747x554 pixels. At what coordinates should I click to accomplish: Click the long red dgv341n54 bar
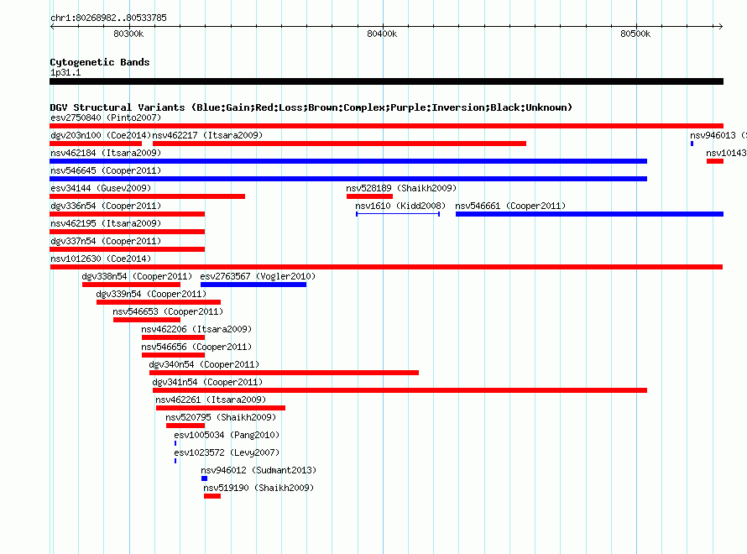click(400, 390)
